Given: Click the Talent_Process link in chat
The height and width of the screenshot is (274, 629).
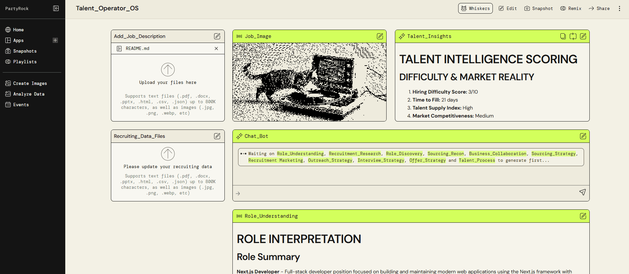Looking at the screenshot, I should point(477,160).
